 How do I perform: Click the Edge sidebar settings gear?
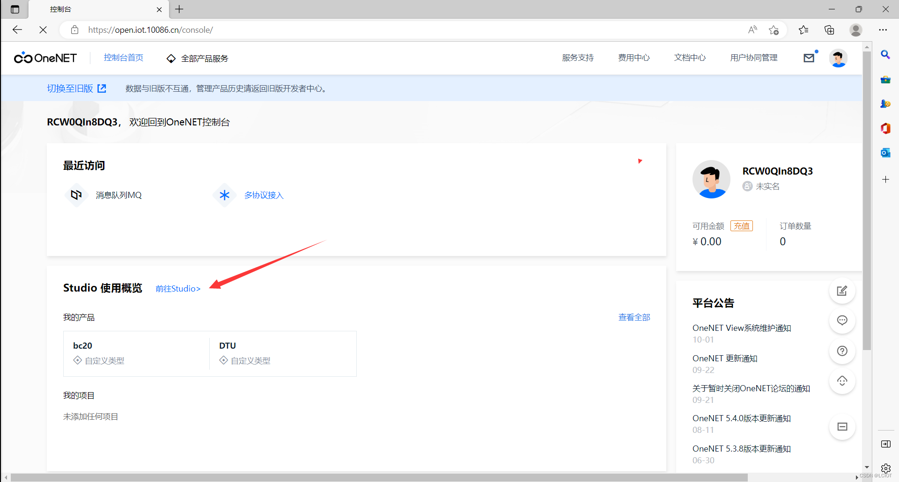click(x=885, y=468)
